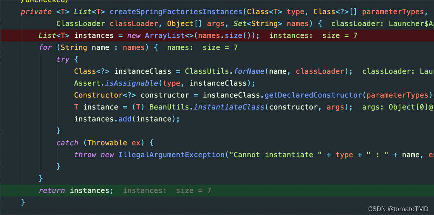
Task: Click the IllegalArgumentException class name
Action: tap(171, 155)
